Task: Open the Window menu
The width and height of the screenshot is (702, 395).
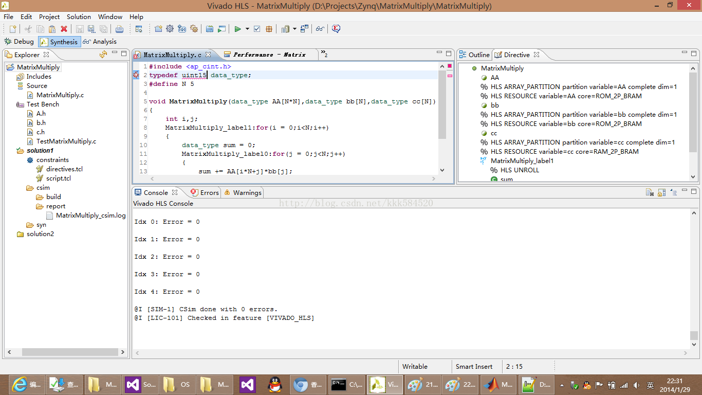Action: [x=110, y=16]
